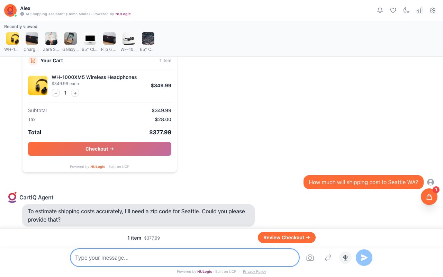Image resolution: width=443 pixels, height=277 pixels.
Task: Toggle dark mode with the moon icon
Action: click(x=406, y=10)
